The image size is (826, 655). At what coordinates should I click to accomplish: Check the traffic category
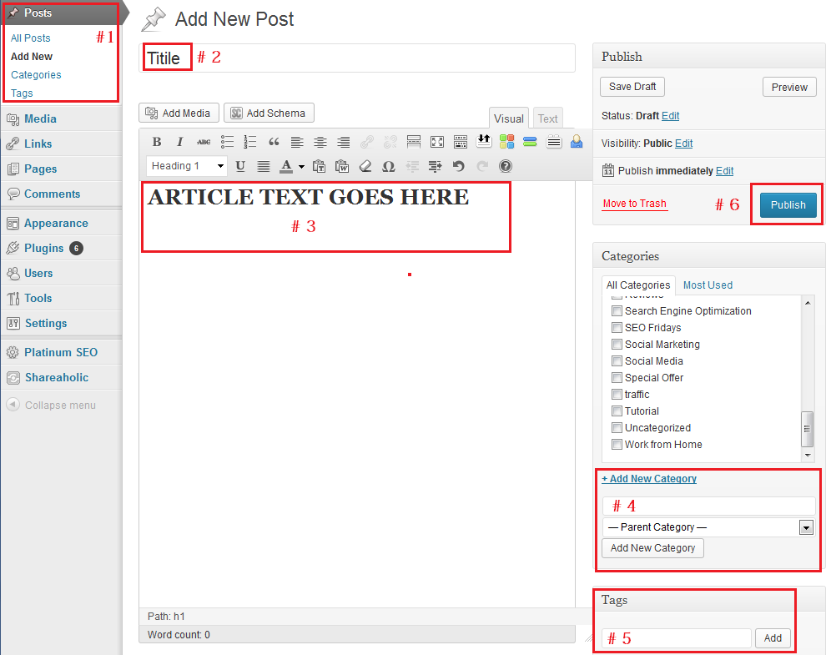[617, 395]
